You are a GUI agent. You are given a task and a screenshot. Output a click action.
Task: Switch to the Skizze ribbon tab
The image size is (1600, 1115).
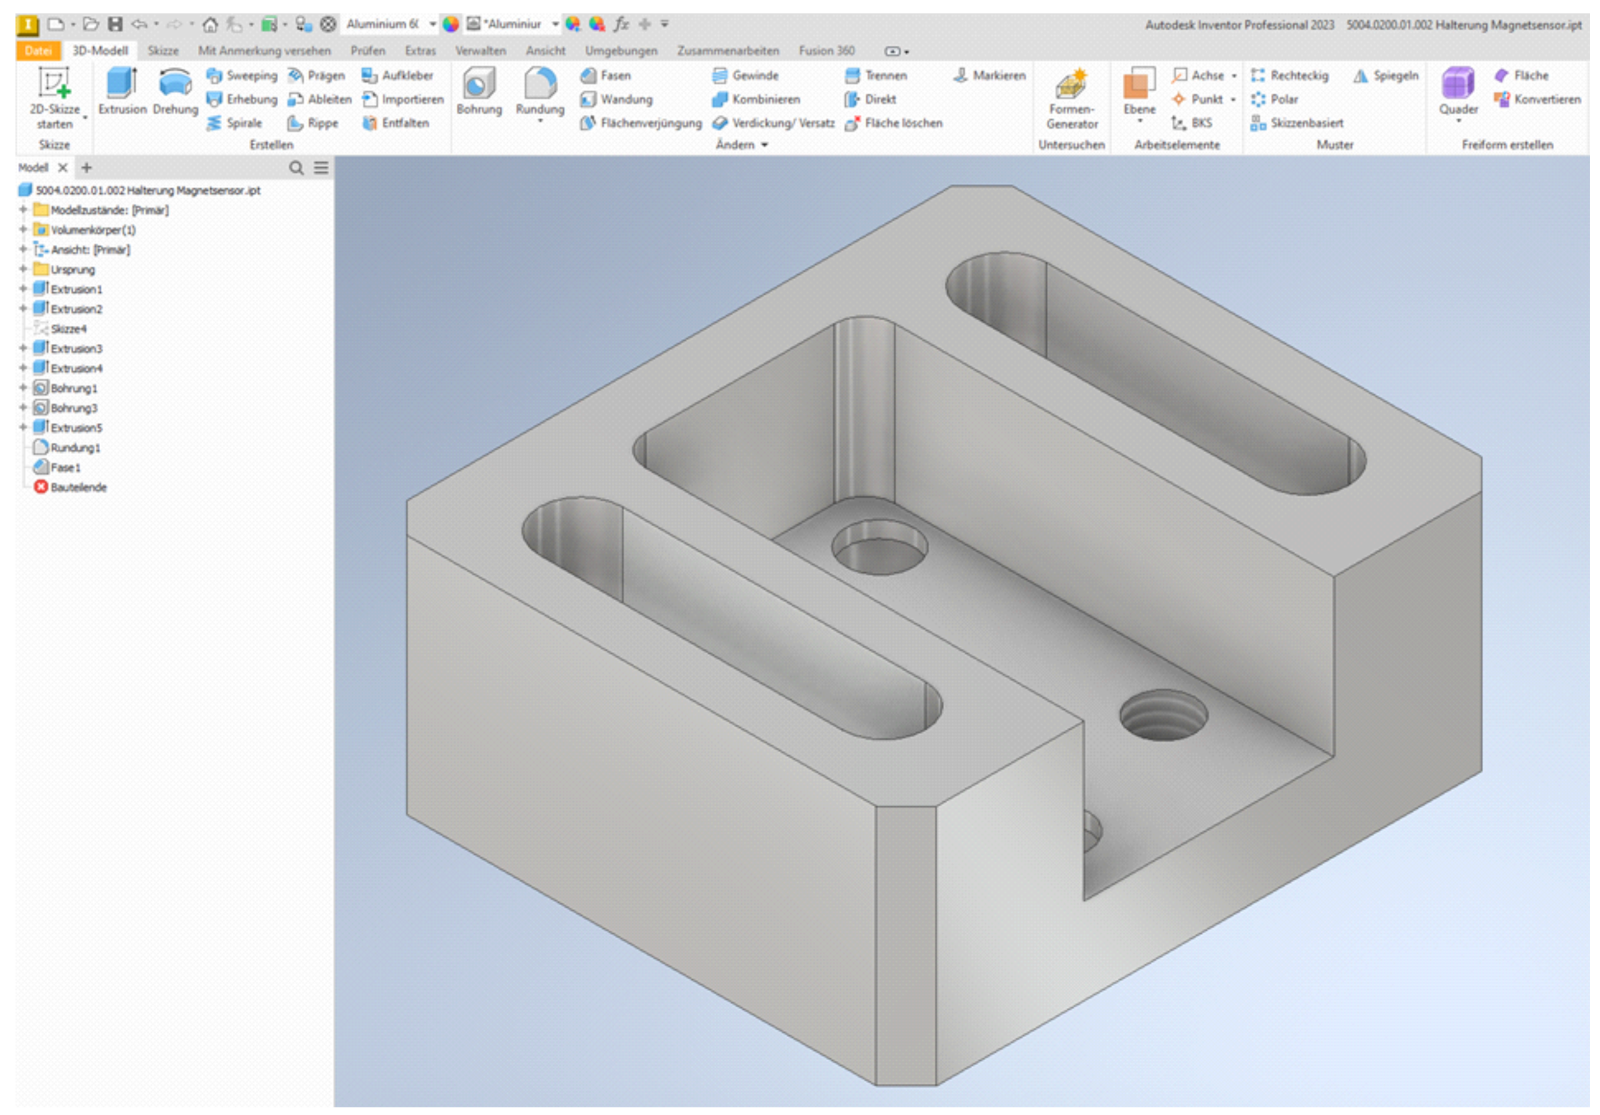(163, 51)
